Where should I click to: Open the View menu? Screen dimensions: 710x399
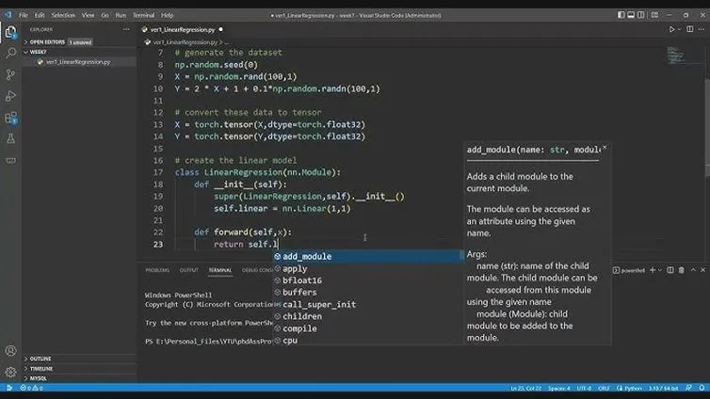88,15
